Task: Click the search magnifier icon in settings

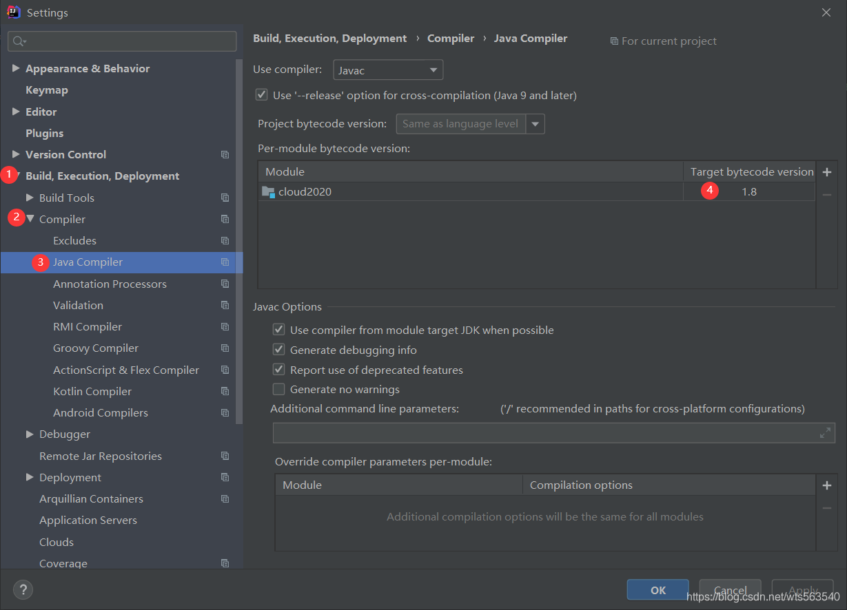Action: [x=19, y=41]
